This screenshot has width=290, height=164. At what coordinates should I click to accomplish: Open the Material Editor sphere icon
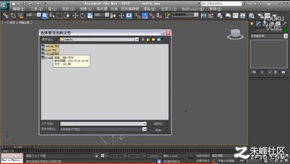pos(251,16)
